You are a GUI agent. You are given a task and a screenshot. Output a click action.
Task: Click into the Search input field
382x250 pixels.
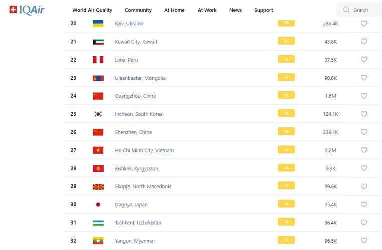[364, 10]
